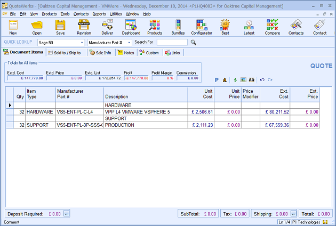Open the Deposit Required ellipsis button
The image size is (336, 226).
(67, 214)
